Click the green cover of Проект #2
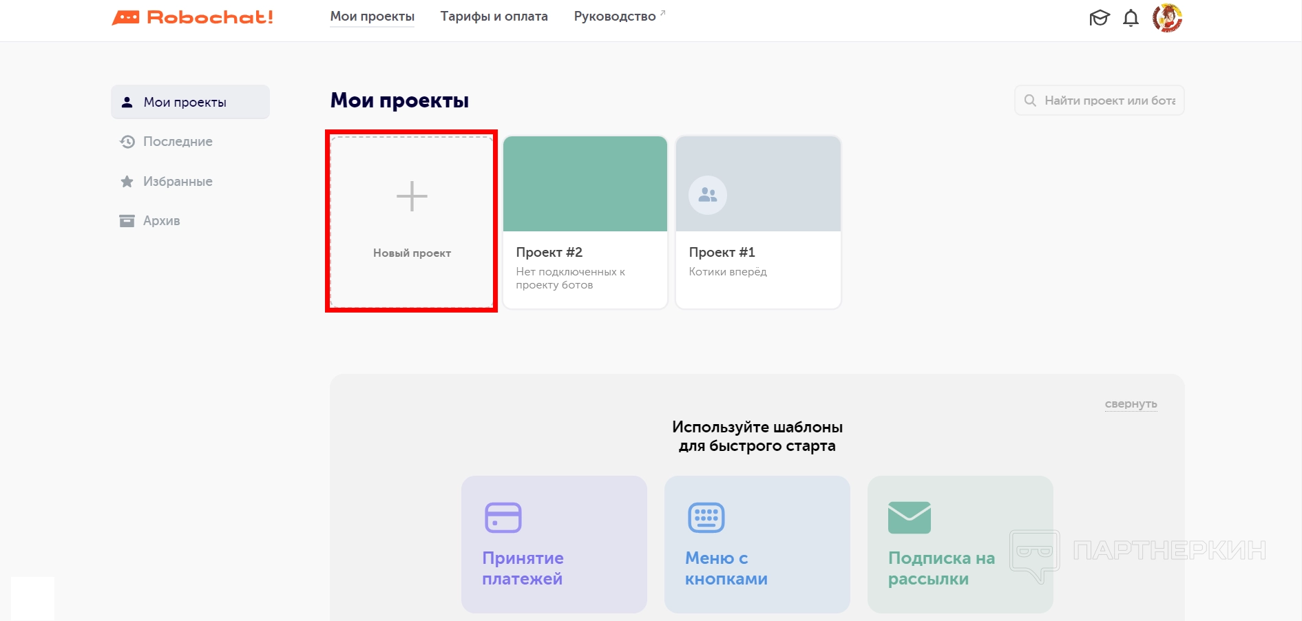Viewport: 1302px width, 621px height. click(x=585, y=184)
